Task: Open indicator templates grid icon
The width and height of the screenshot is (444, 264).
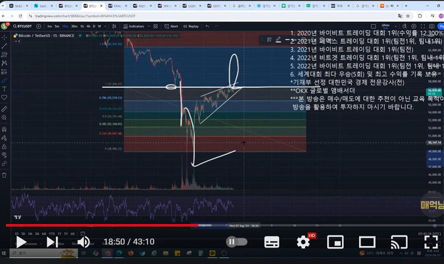Action: pyautogui.click(x=155, y=26)
